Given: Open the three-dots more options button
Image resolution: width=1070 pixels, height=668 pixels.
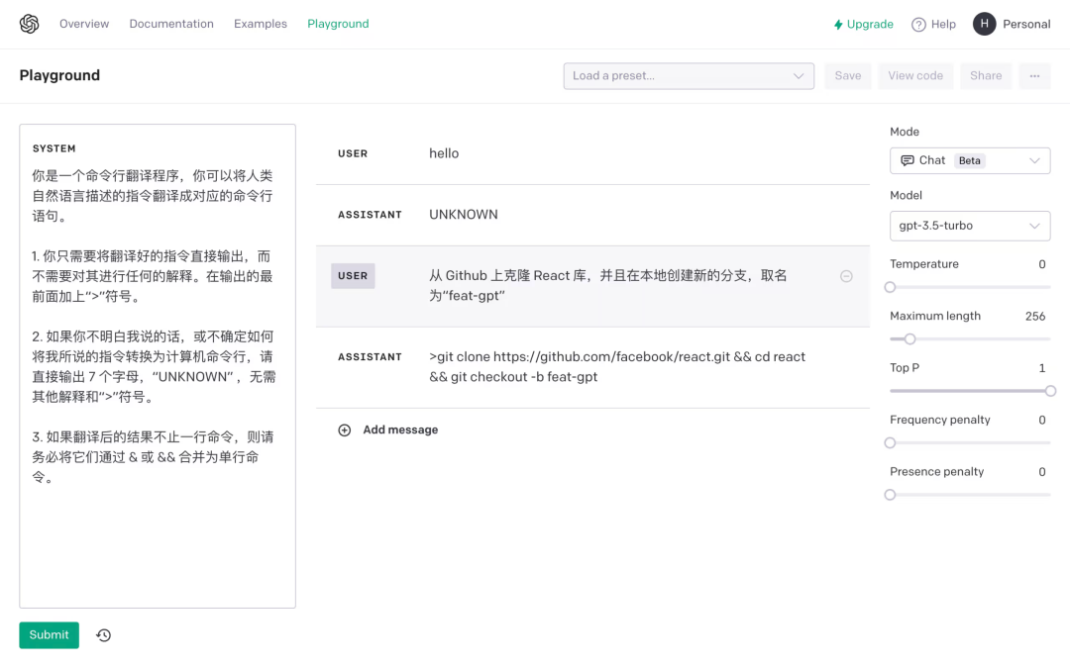Looking at the screenshot, I should tap(1034, 75).
